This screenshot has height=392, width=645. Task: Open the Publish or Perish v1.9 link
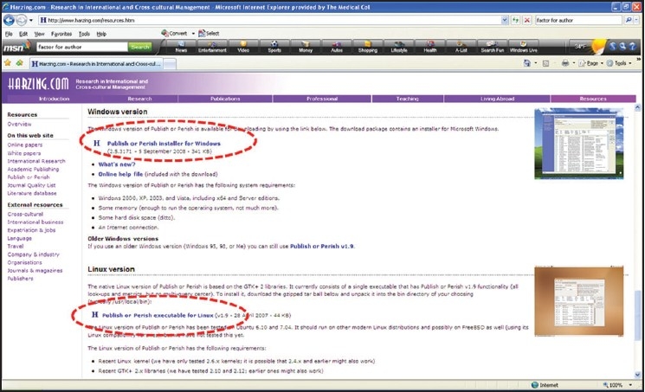tap(322, 247)
